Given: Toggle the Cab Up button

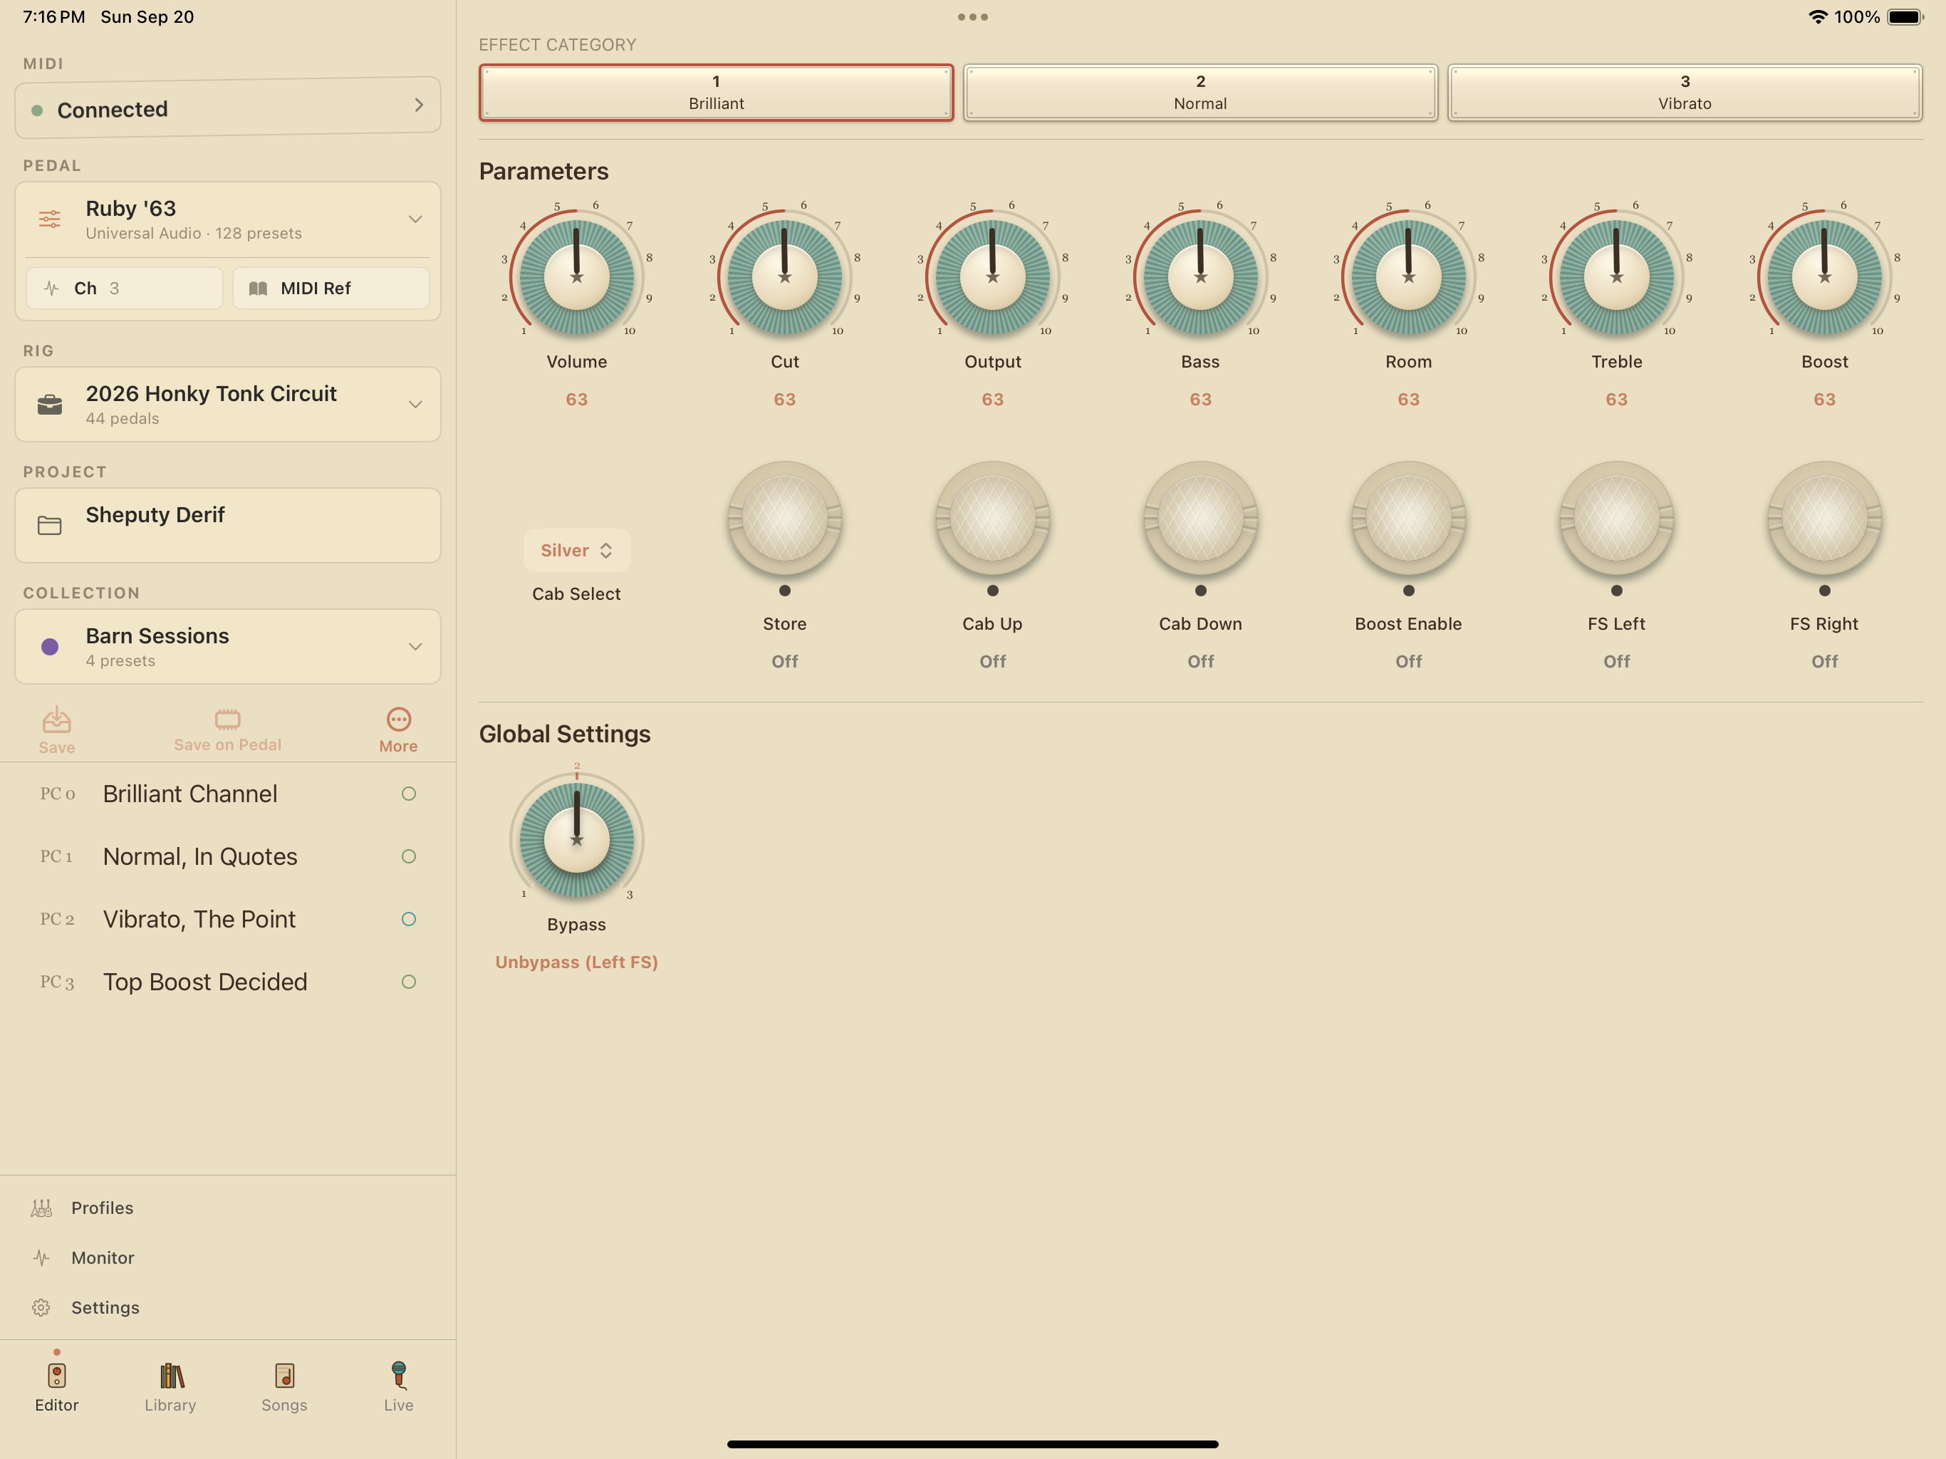Looking at the screenshot, I should (992, 519).
